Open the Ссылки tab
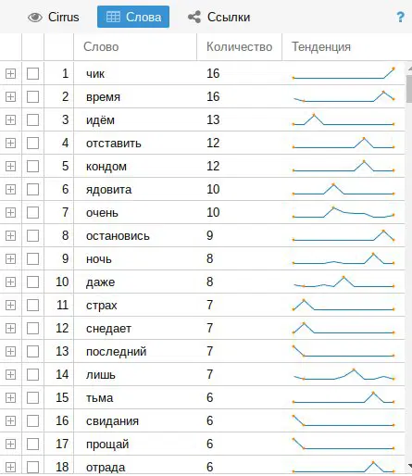 click(x=219, y=17)
